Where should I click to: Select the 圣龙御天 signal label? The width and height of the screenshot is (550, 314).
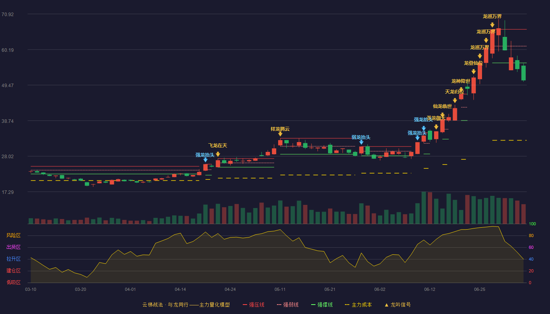(436, 118)
